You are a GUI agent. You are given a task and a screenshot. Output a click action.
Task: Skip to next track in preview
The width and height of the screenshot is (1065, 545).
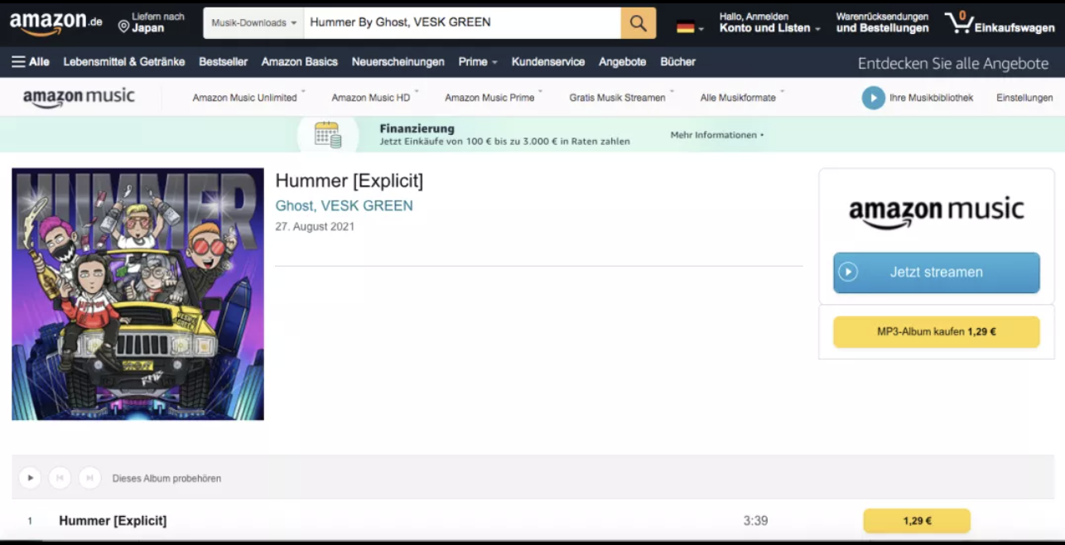89,478
